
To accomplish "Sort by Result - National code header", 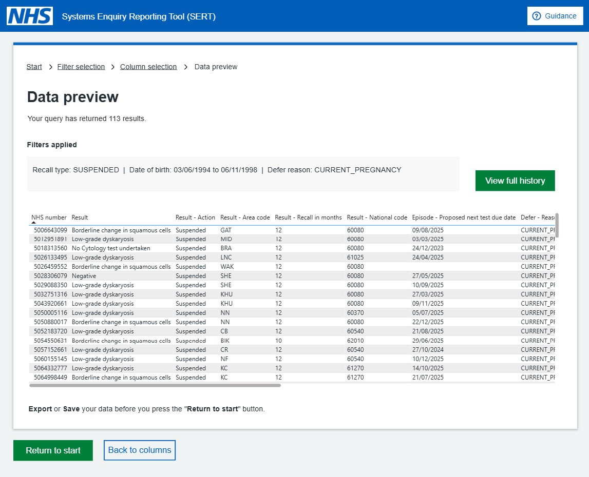I will pos(377,217).
